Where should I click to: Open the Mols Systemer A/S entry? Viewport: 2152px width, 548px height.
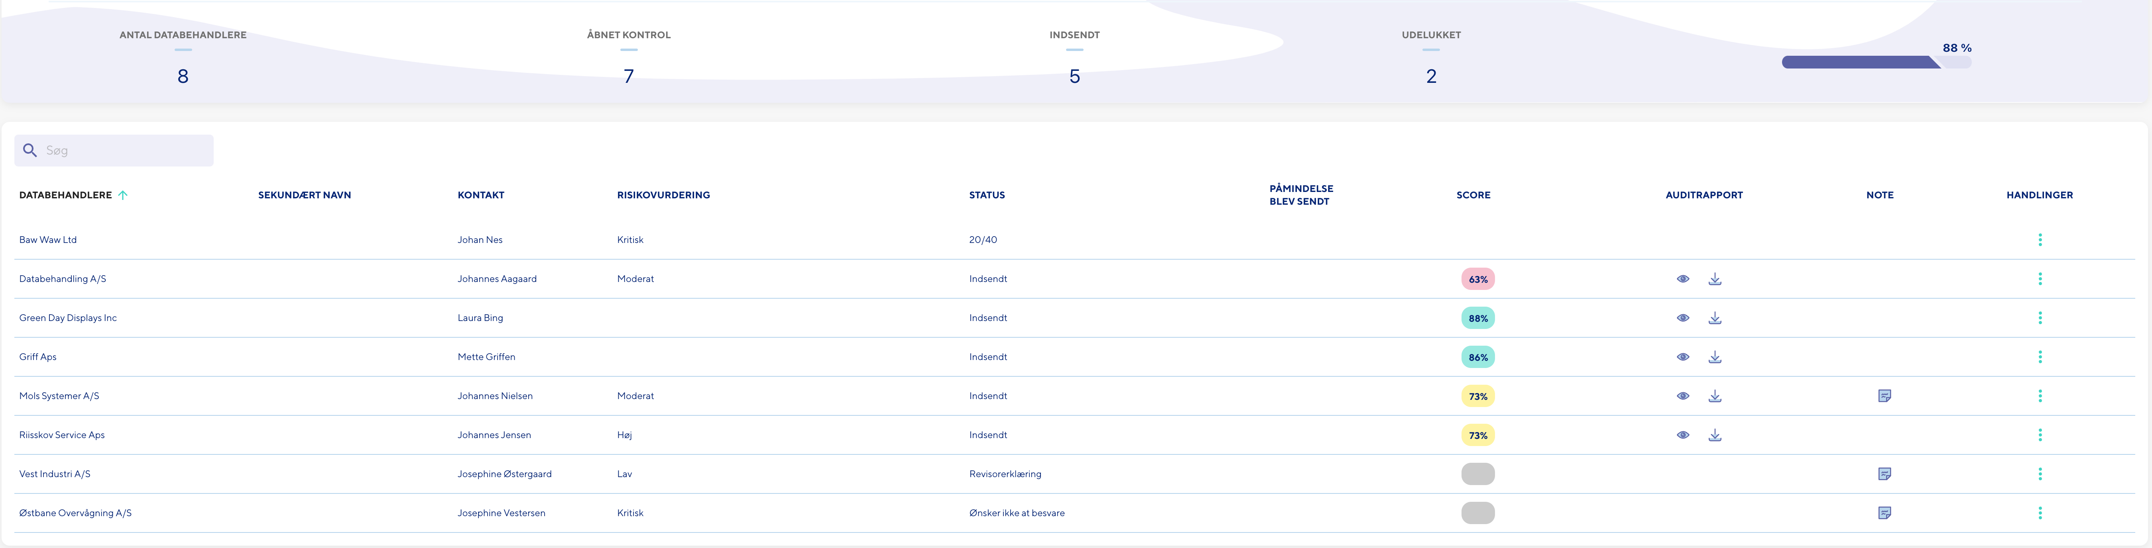point(59,396)
